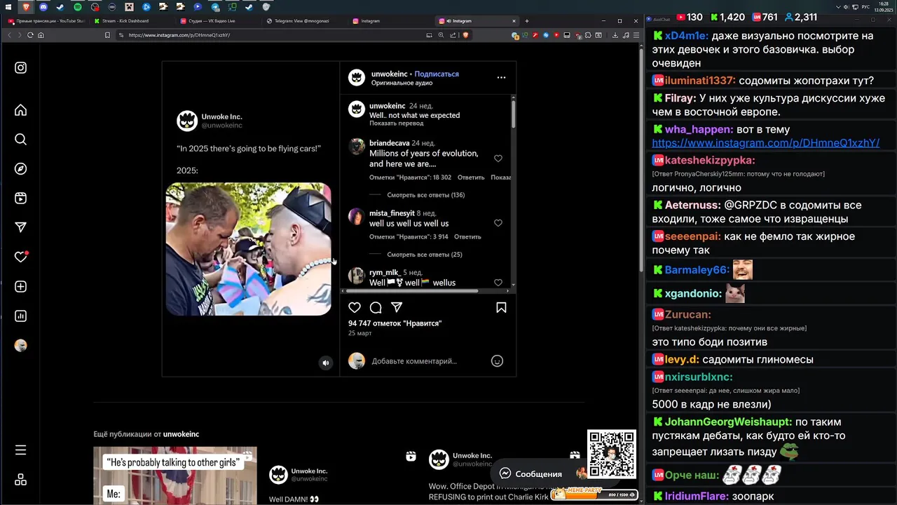
Task: Go to Home in Instagram sidebar
Action: 20,110
